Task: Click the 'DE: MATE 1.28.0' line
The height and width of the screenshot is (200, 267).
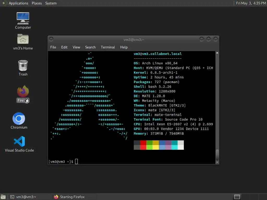Action: (x=149, y=96)
